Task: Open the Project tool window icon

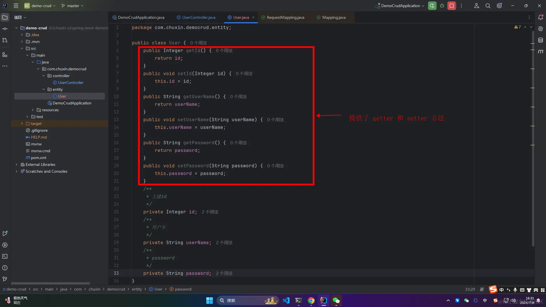Action: (5, 17)
